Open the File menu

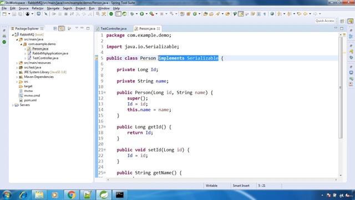[4, 8]
